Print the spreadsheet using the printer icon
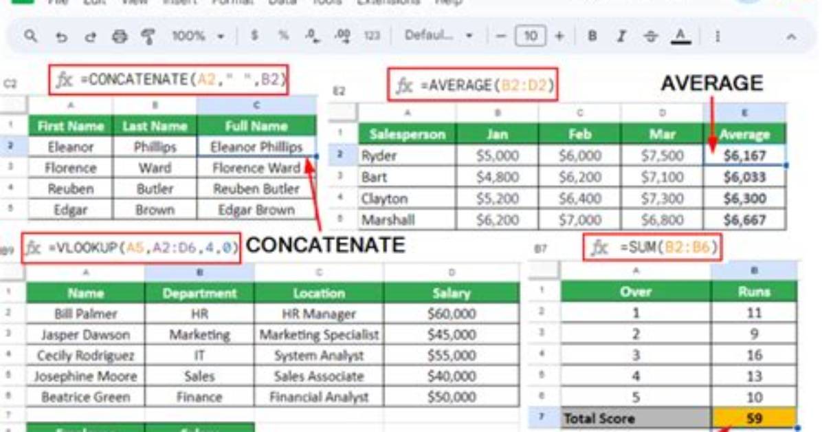The image size is (822, 432). click(x=120, y=36)
